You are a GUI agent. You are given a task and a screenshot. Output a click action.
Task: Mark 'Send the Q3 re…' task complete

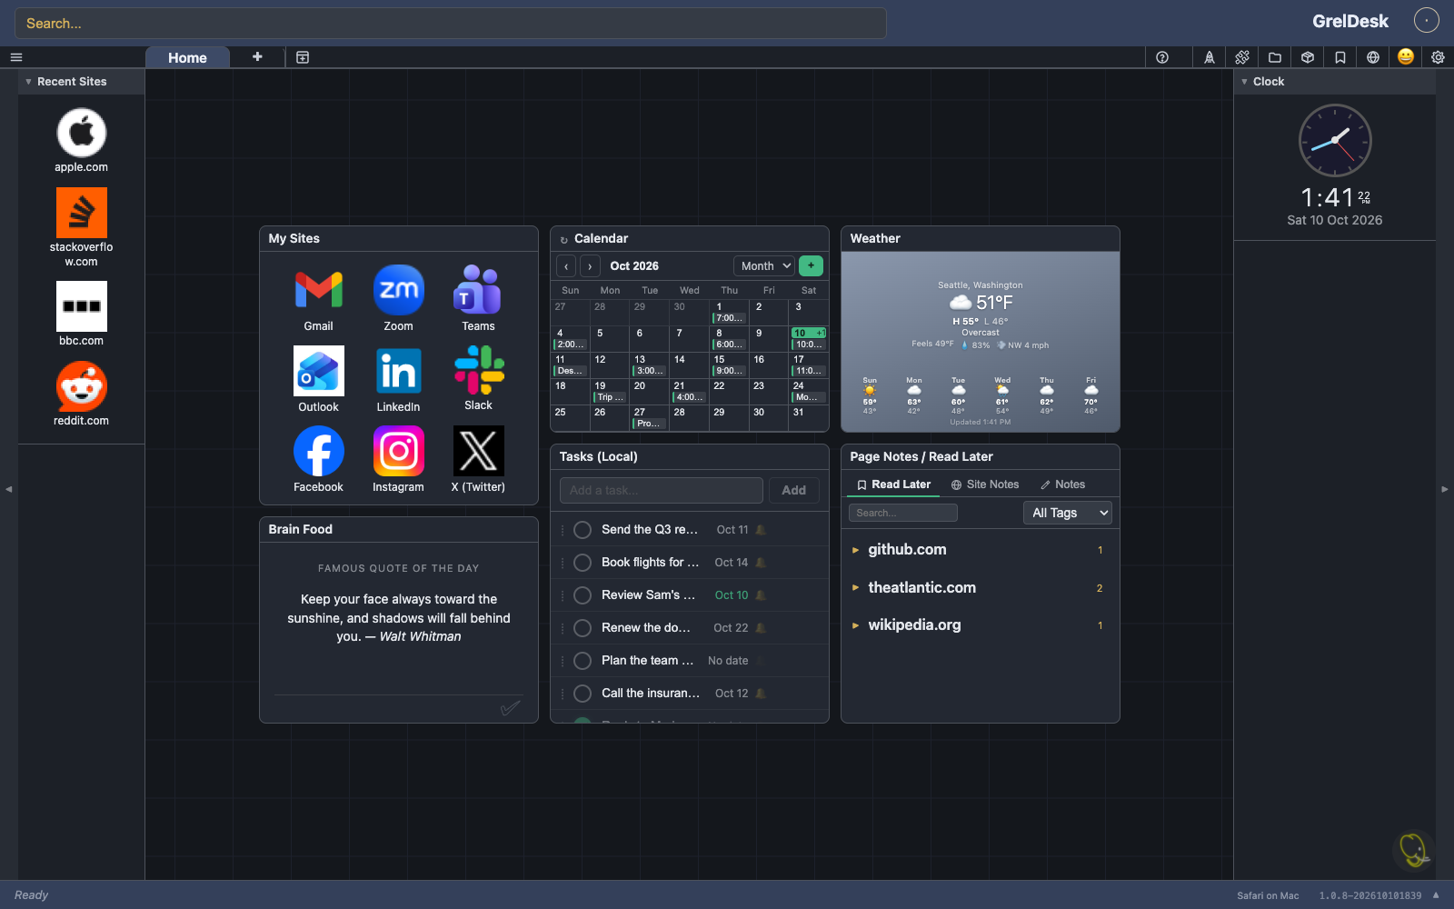pos(583,530)
